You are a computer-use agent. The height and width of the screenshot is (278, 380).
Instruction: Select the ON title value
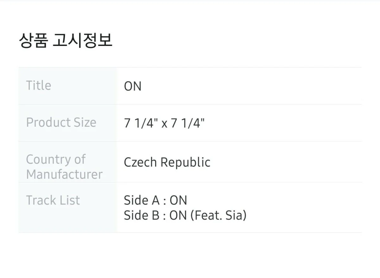133,86
